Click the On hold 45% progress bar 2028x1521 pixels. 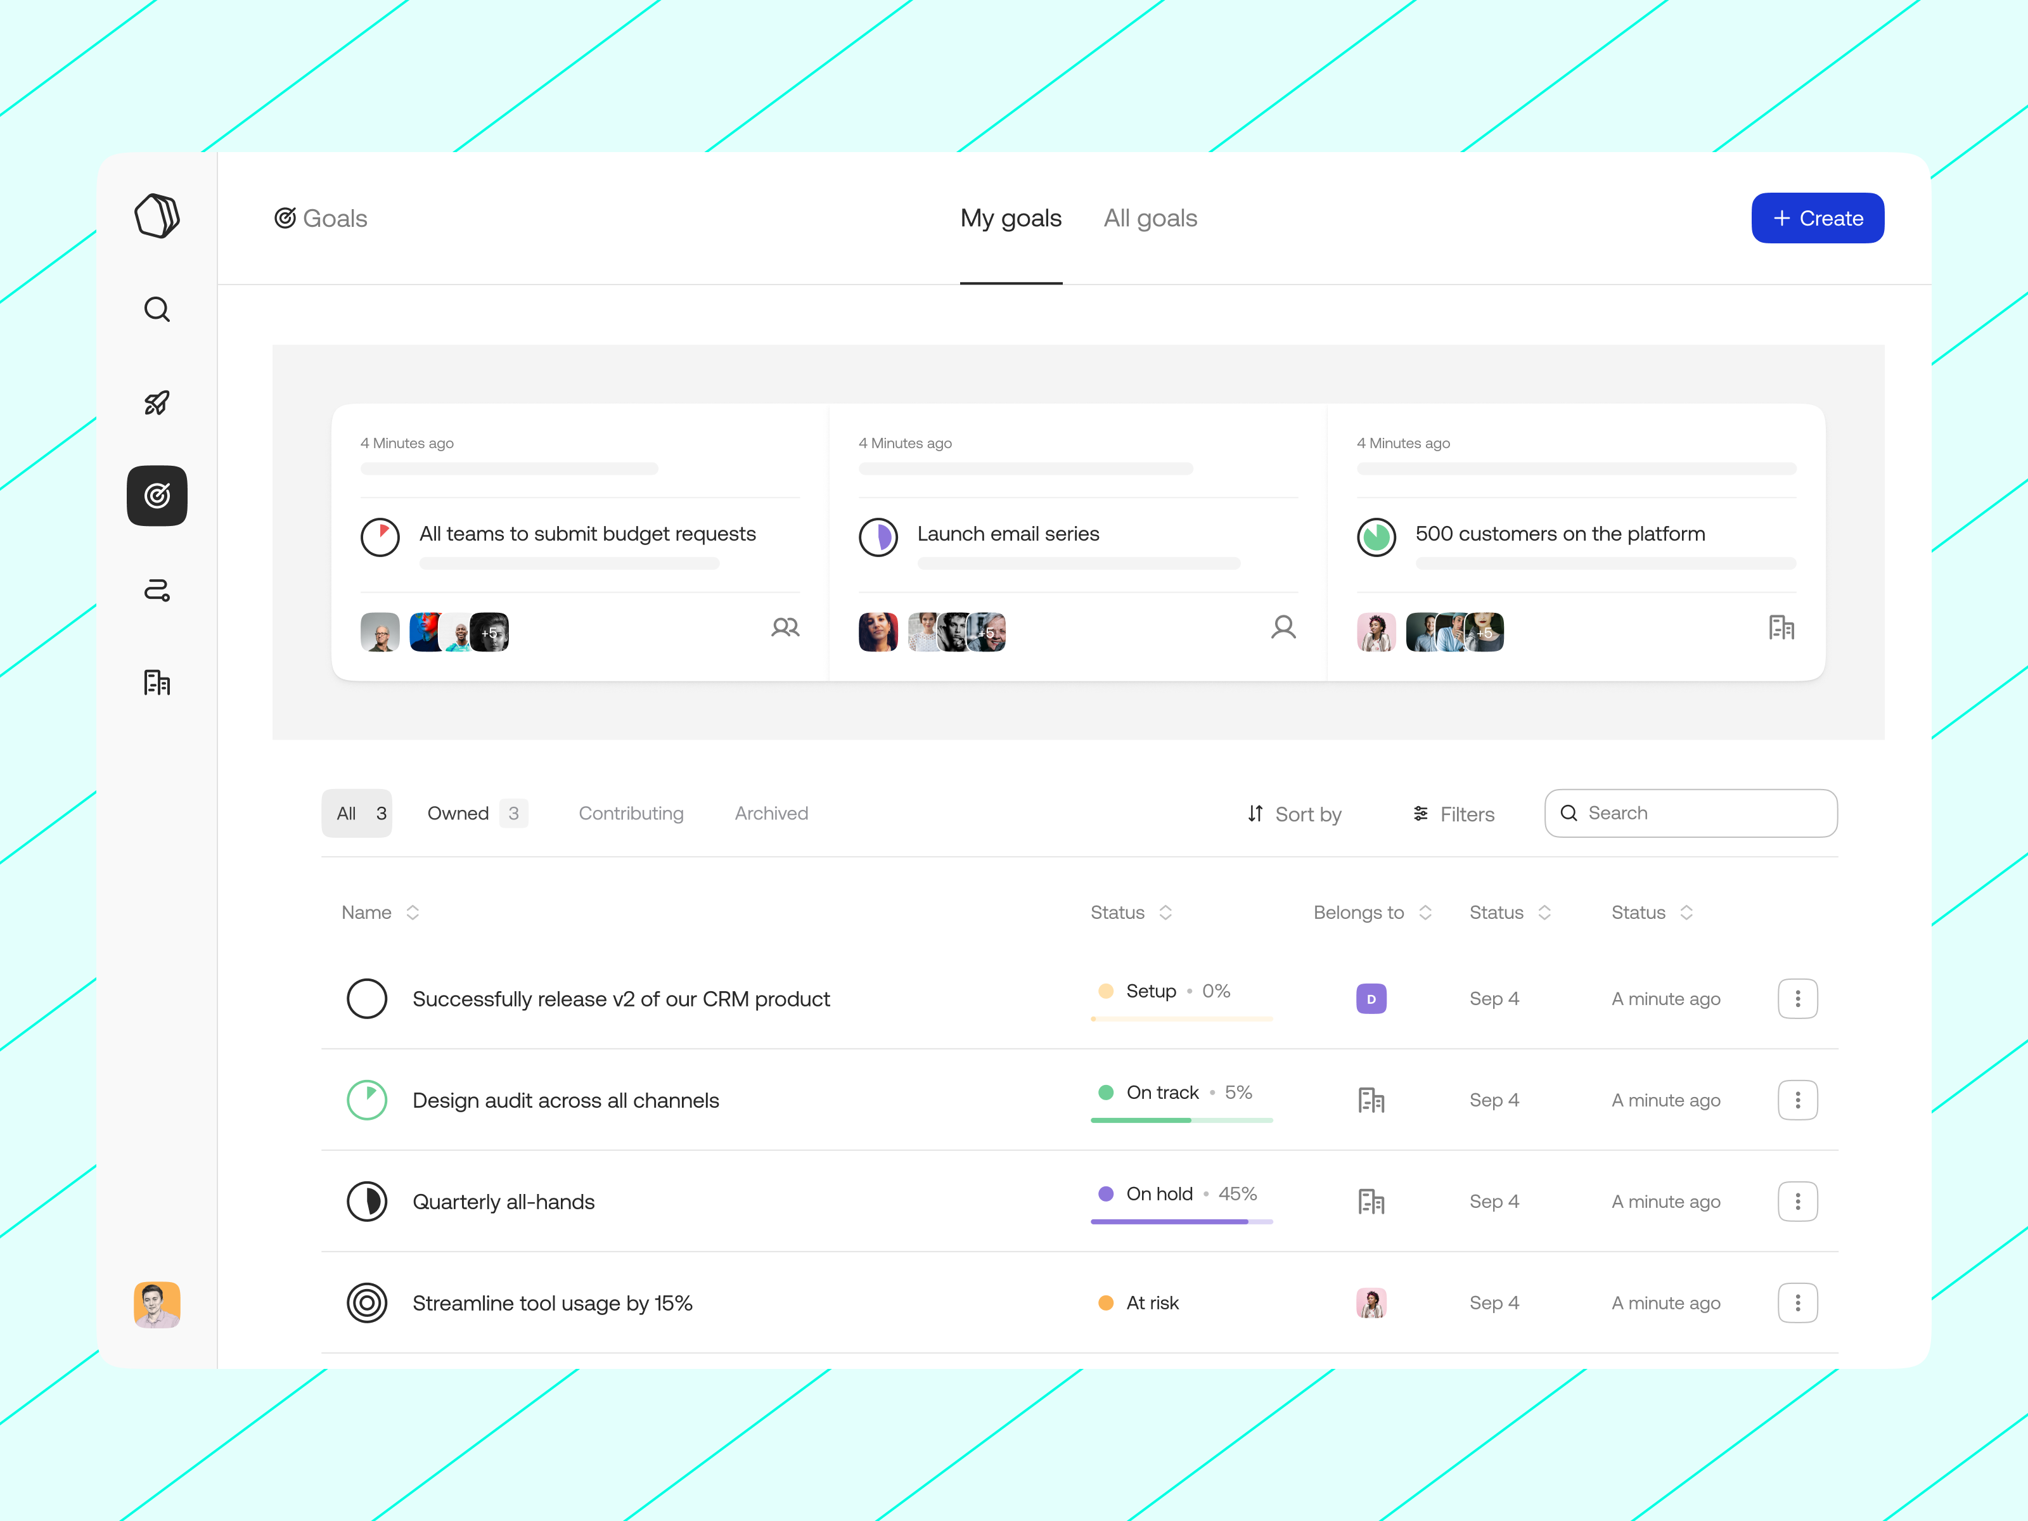click(1181, 1221)
